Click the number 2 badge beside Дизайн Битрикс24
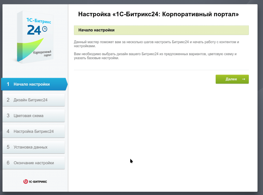Image resolution: width=263 pixels, height=195 pixels. click(x=8, y=100)
